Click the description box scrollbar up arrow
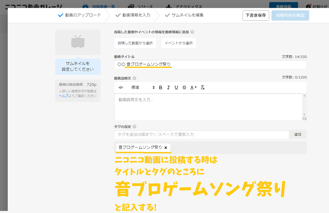The image size is (329, 213). (304, 96)
